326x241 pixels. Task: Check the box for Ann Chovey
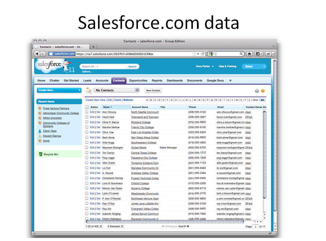point(87,112)
